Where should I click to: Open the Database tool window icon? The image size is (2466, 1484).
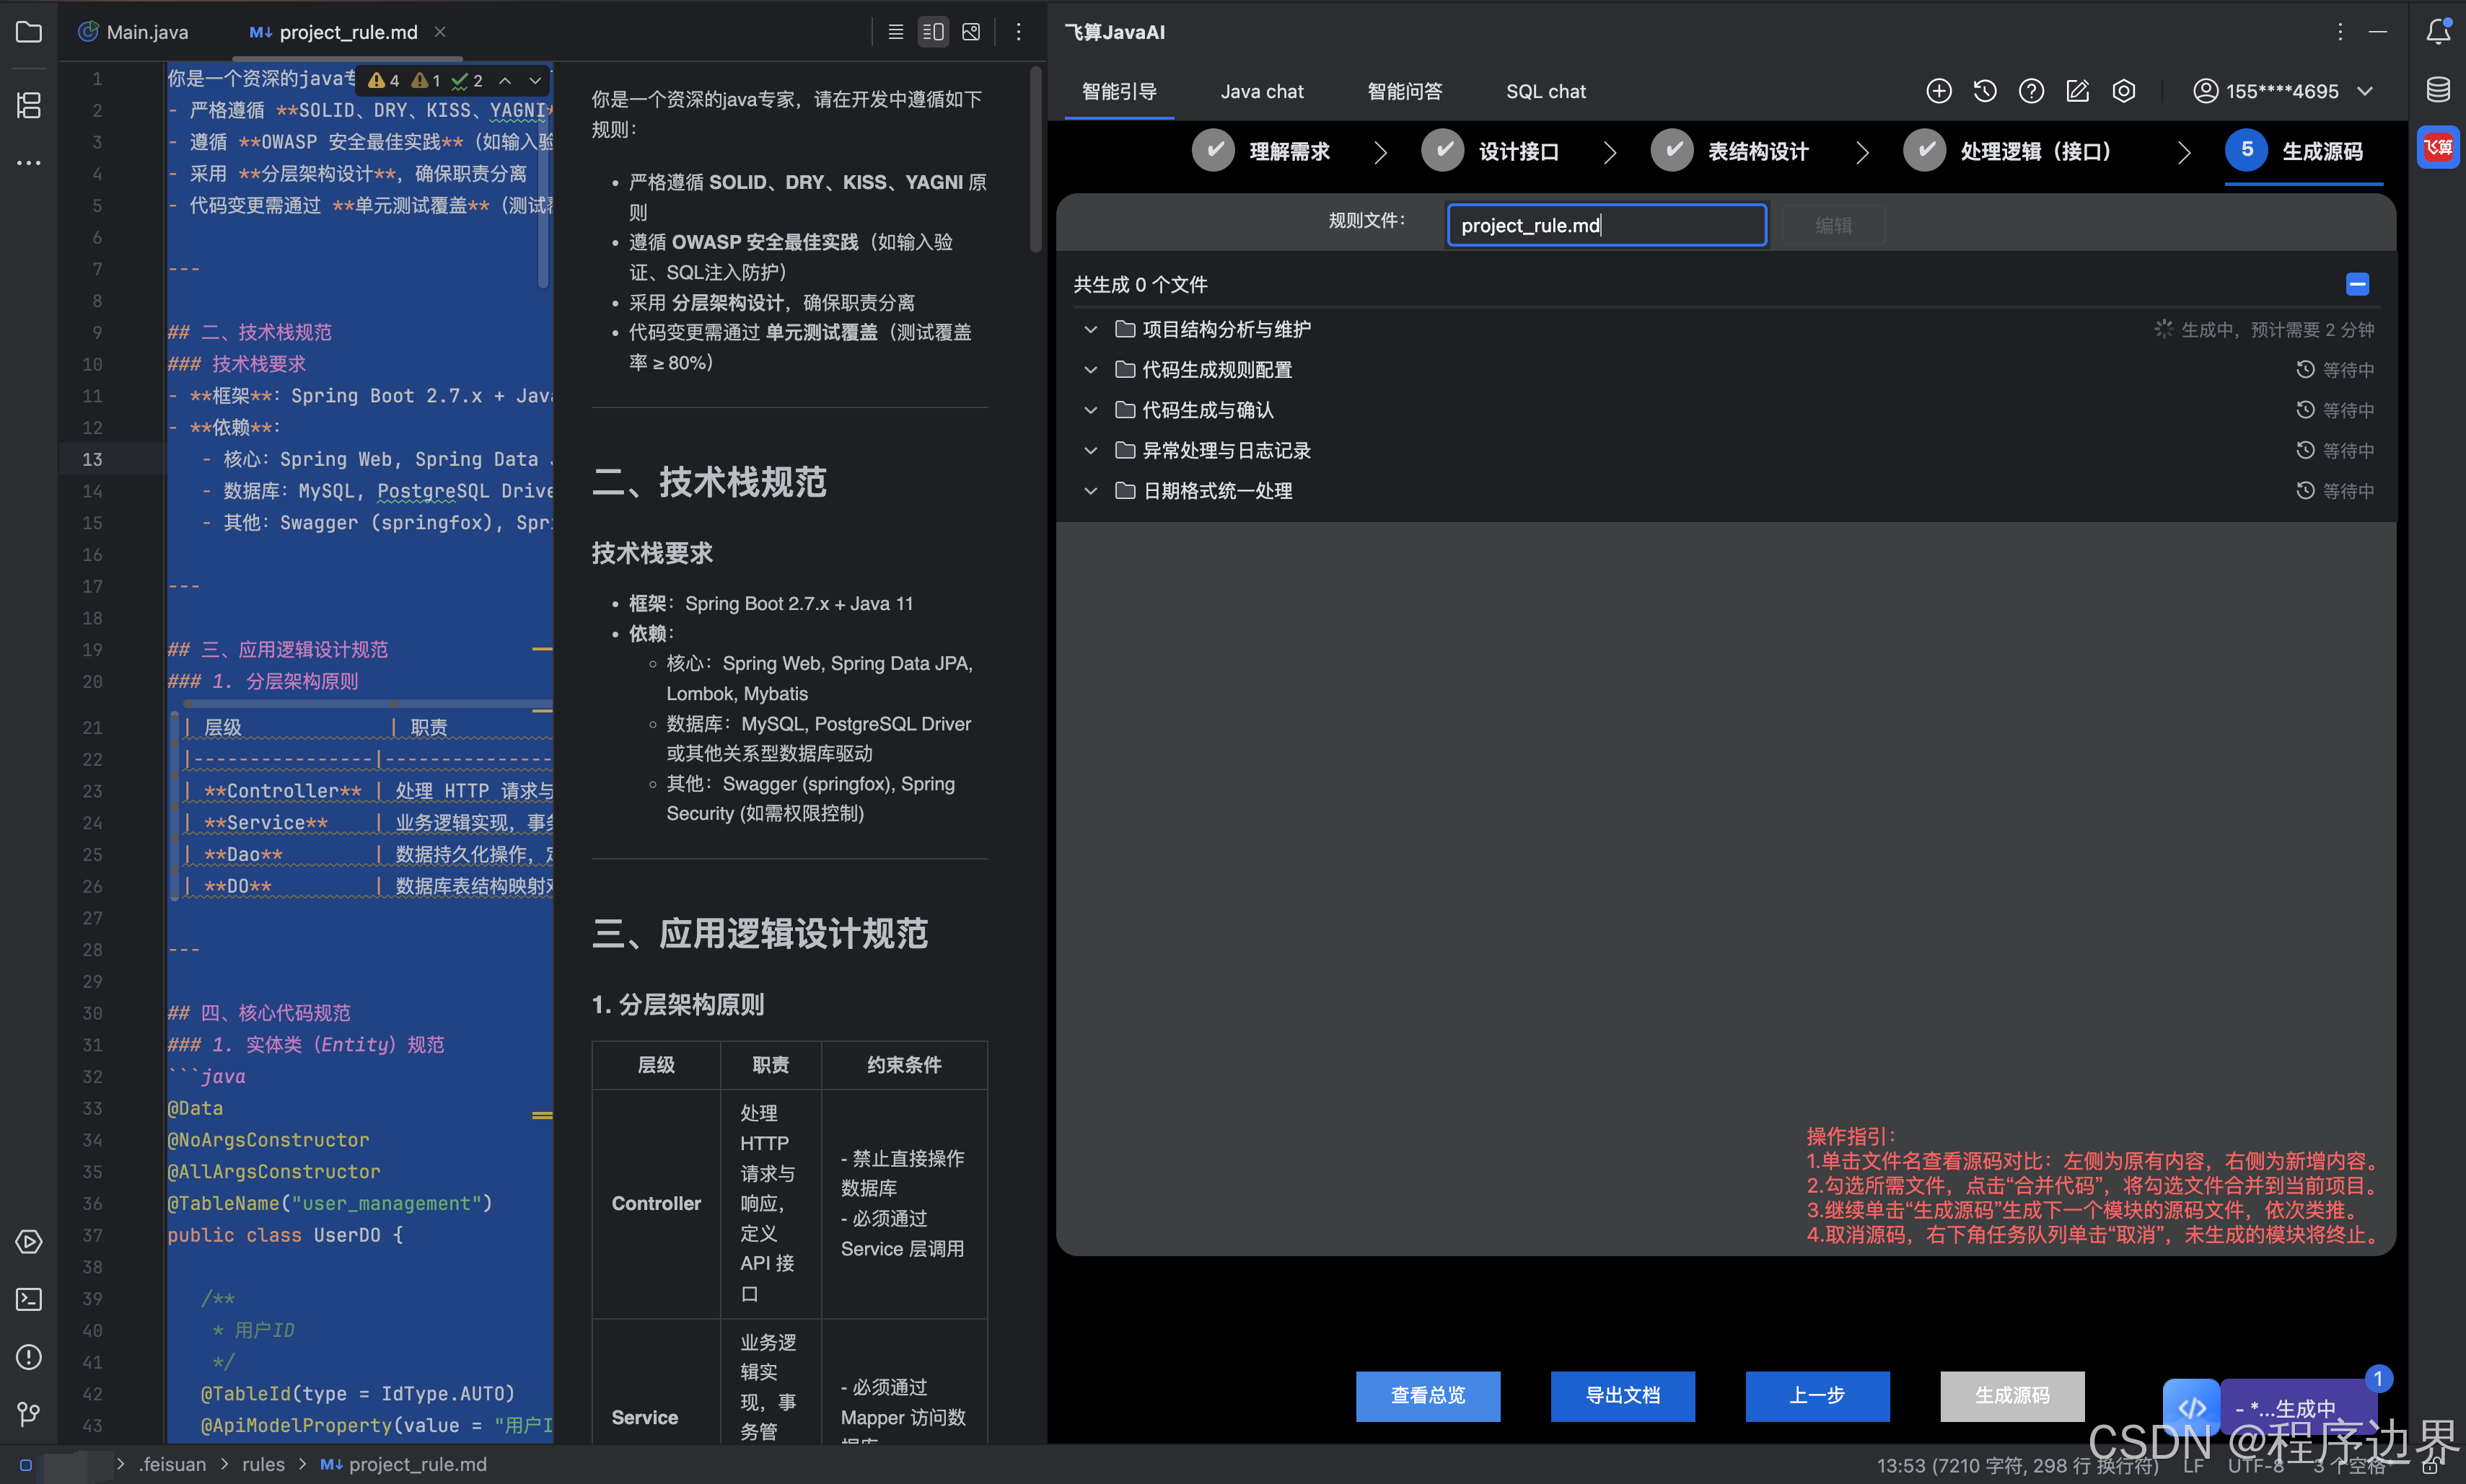2438,90
